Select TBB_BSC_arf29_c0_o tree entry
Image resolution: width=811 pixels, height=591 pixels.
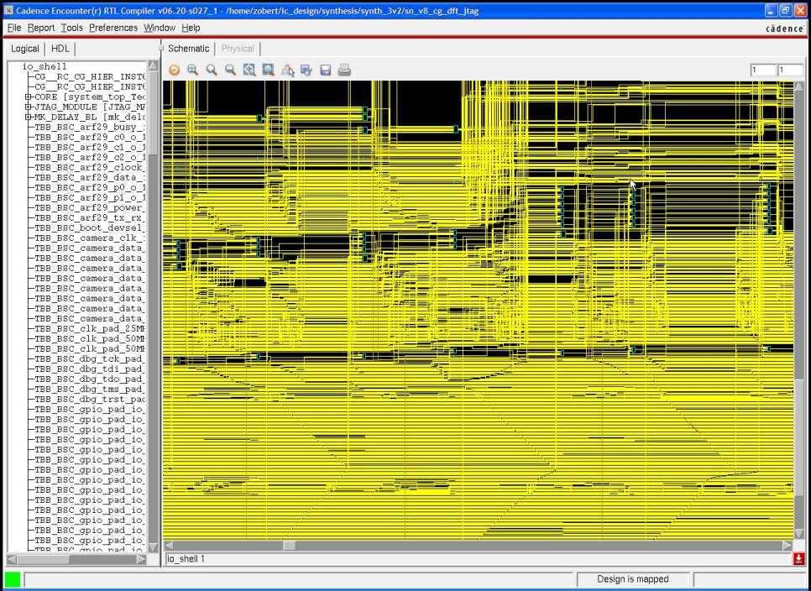(90, 137)
